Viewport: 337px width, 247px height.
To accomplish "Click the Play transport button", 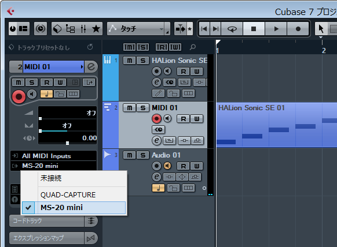I will pyautogui.click(x=276, y=28).
